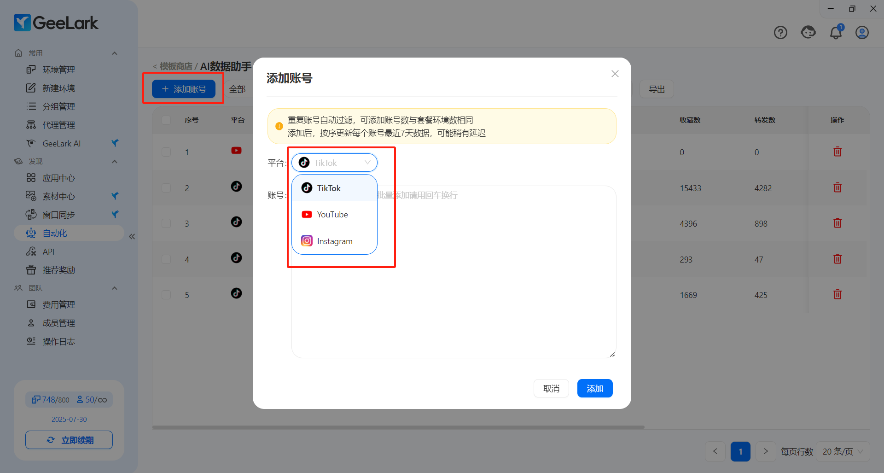
Task: Click the 50/∞ member quota indicator
Action: (92, 400)
